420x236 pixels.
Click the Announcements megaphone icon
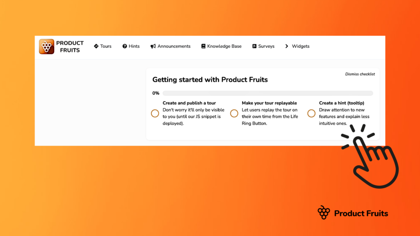tap(153, 46)
